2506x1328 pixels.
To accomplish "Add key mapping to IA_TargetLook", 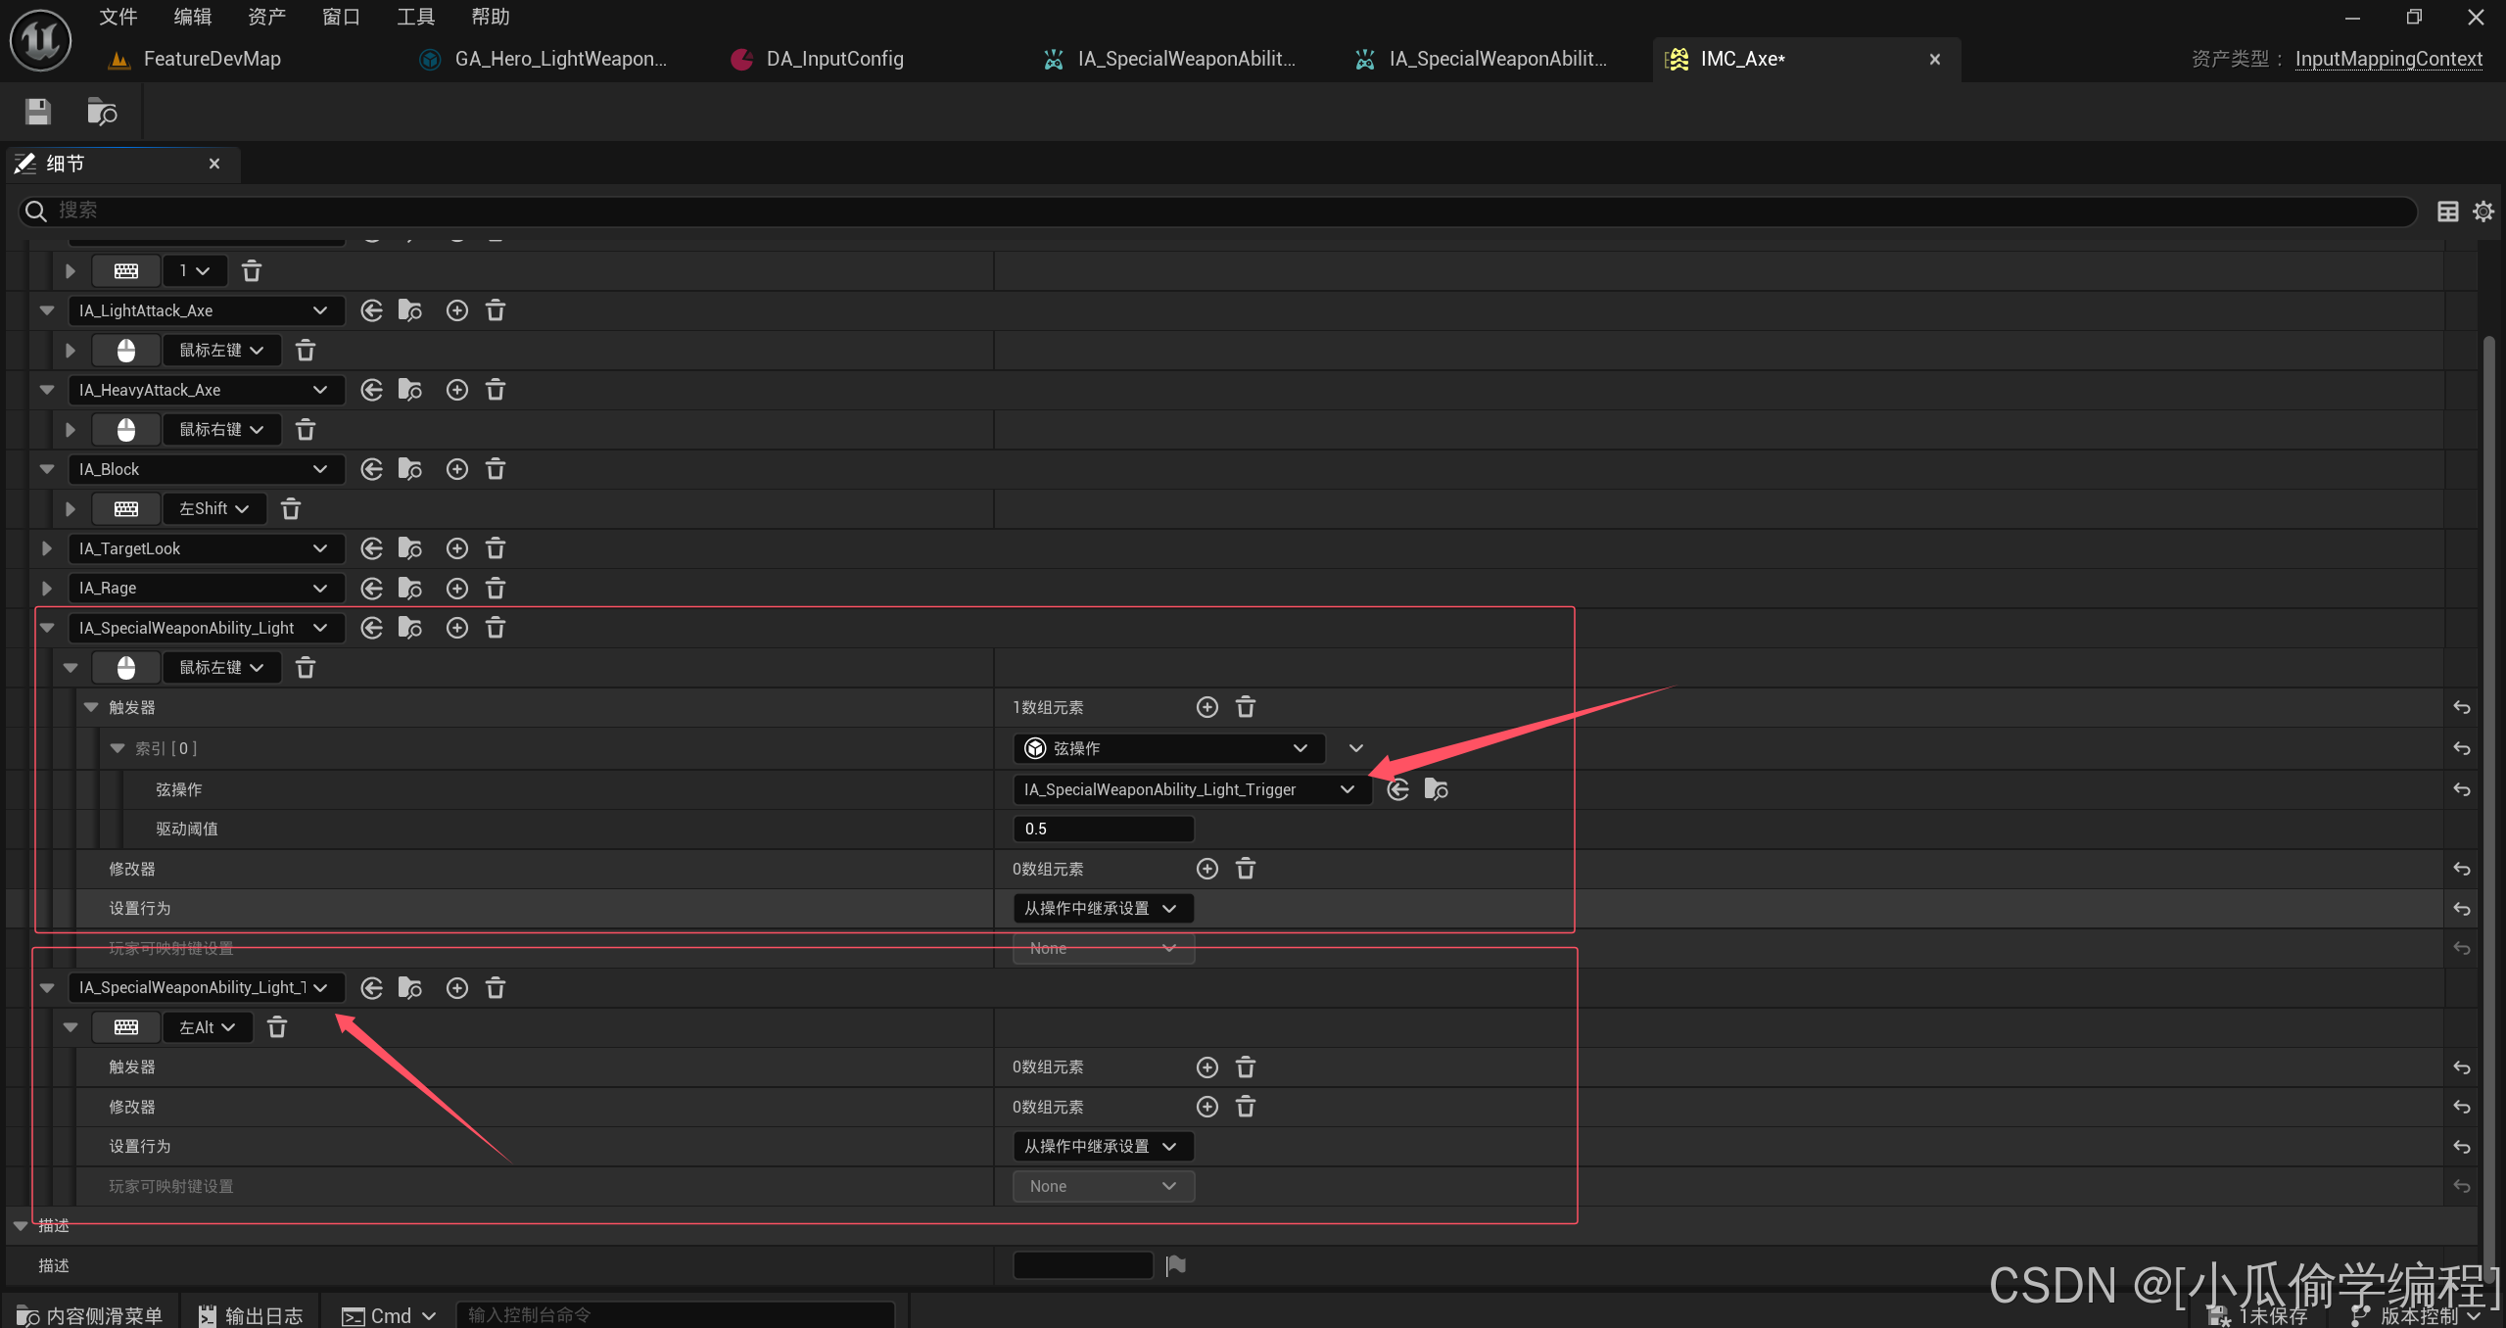I will pos(457,548).
